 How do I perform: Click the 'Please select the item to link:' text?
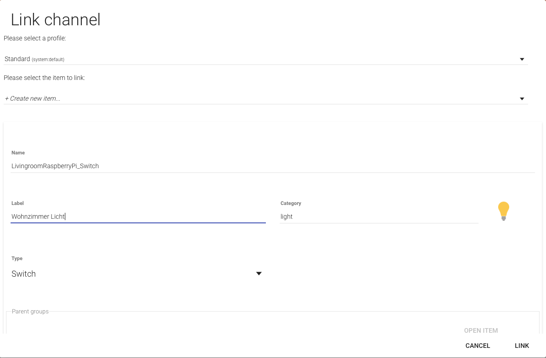(44, 78)
